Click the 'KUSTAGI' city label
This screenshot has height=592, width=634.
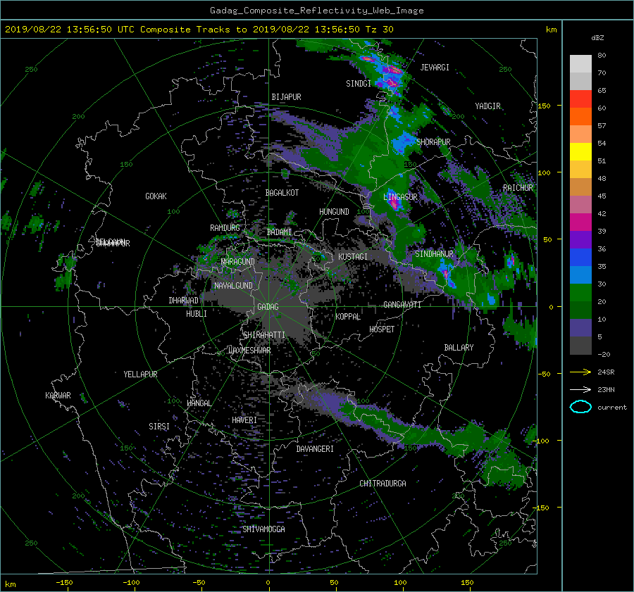pyautogui.click(x=353, y=257)
